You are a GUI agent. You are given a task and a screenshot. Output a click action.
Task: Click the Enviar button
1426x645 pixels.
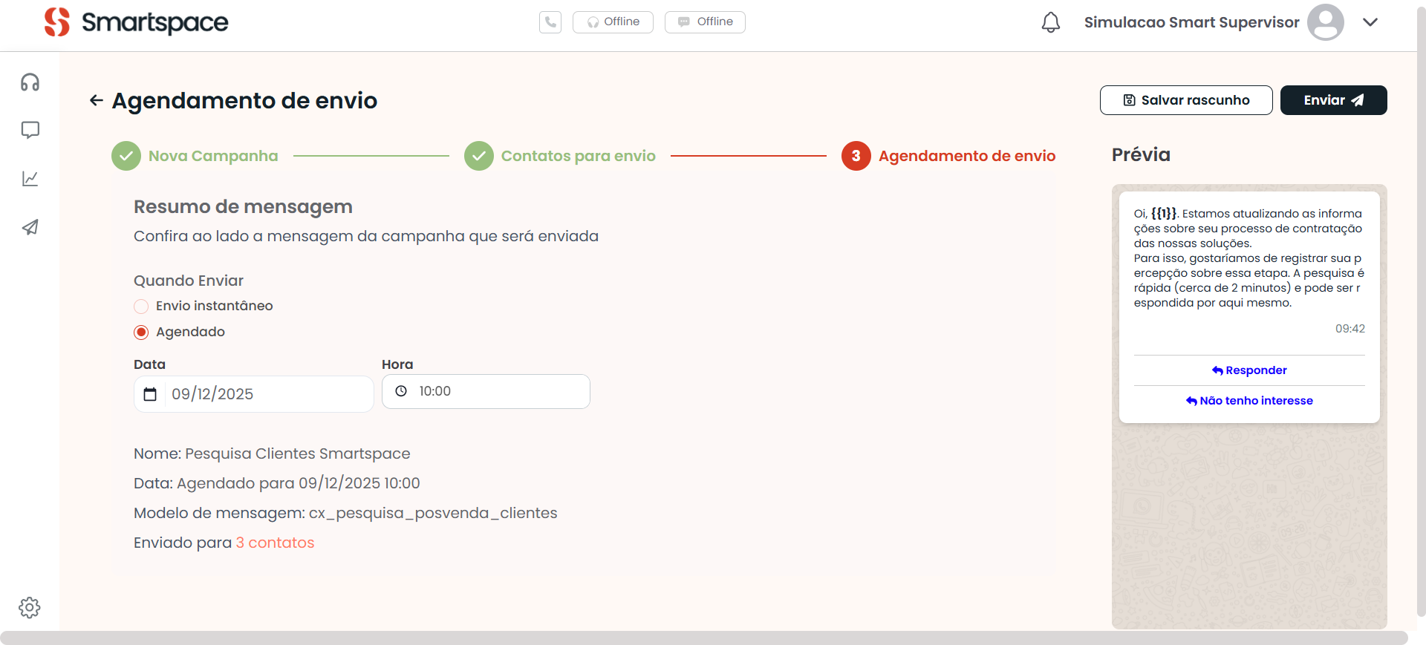pos(1333,100)
